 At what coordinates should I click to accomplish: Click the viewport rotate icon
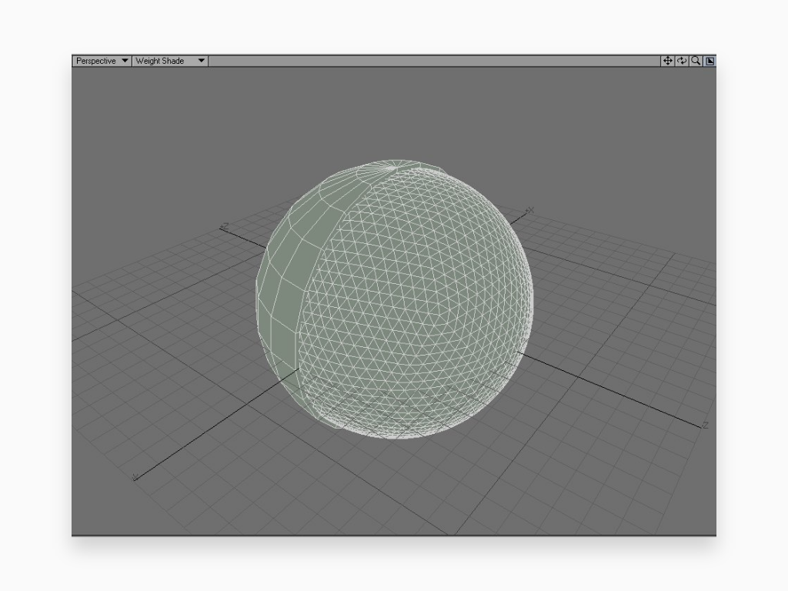click(682, 61)
